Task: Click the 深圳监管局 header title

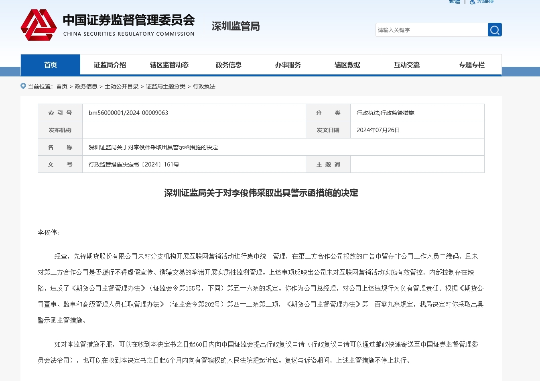Action: click(x=236, y=26)
